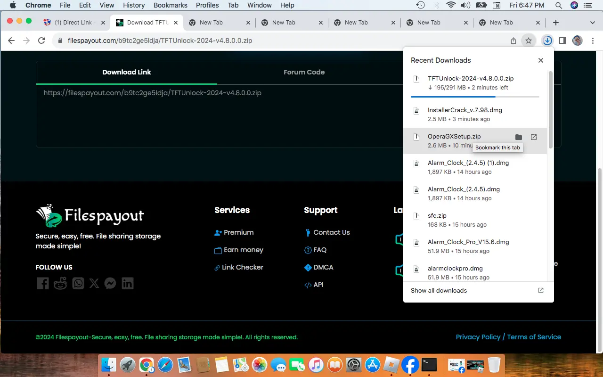603x377 pixels.
Task: Switch to the '(1) Direct Link' tab
Action: pyautogui.click(x=74, y=22)
